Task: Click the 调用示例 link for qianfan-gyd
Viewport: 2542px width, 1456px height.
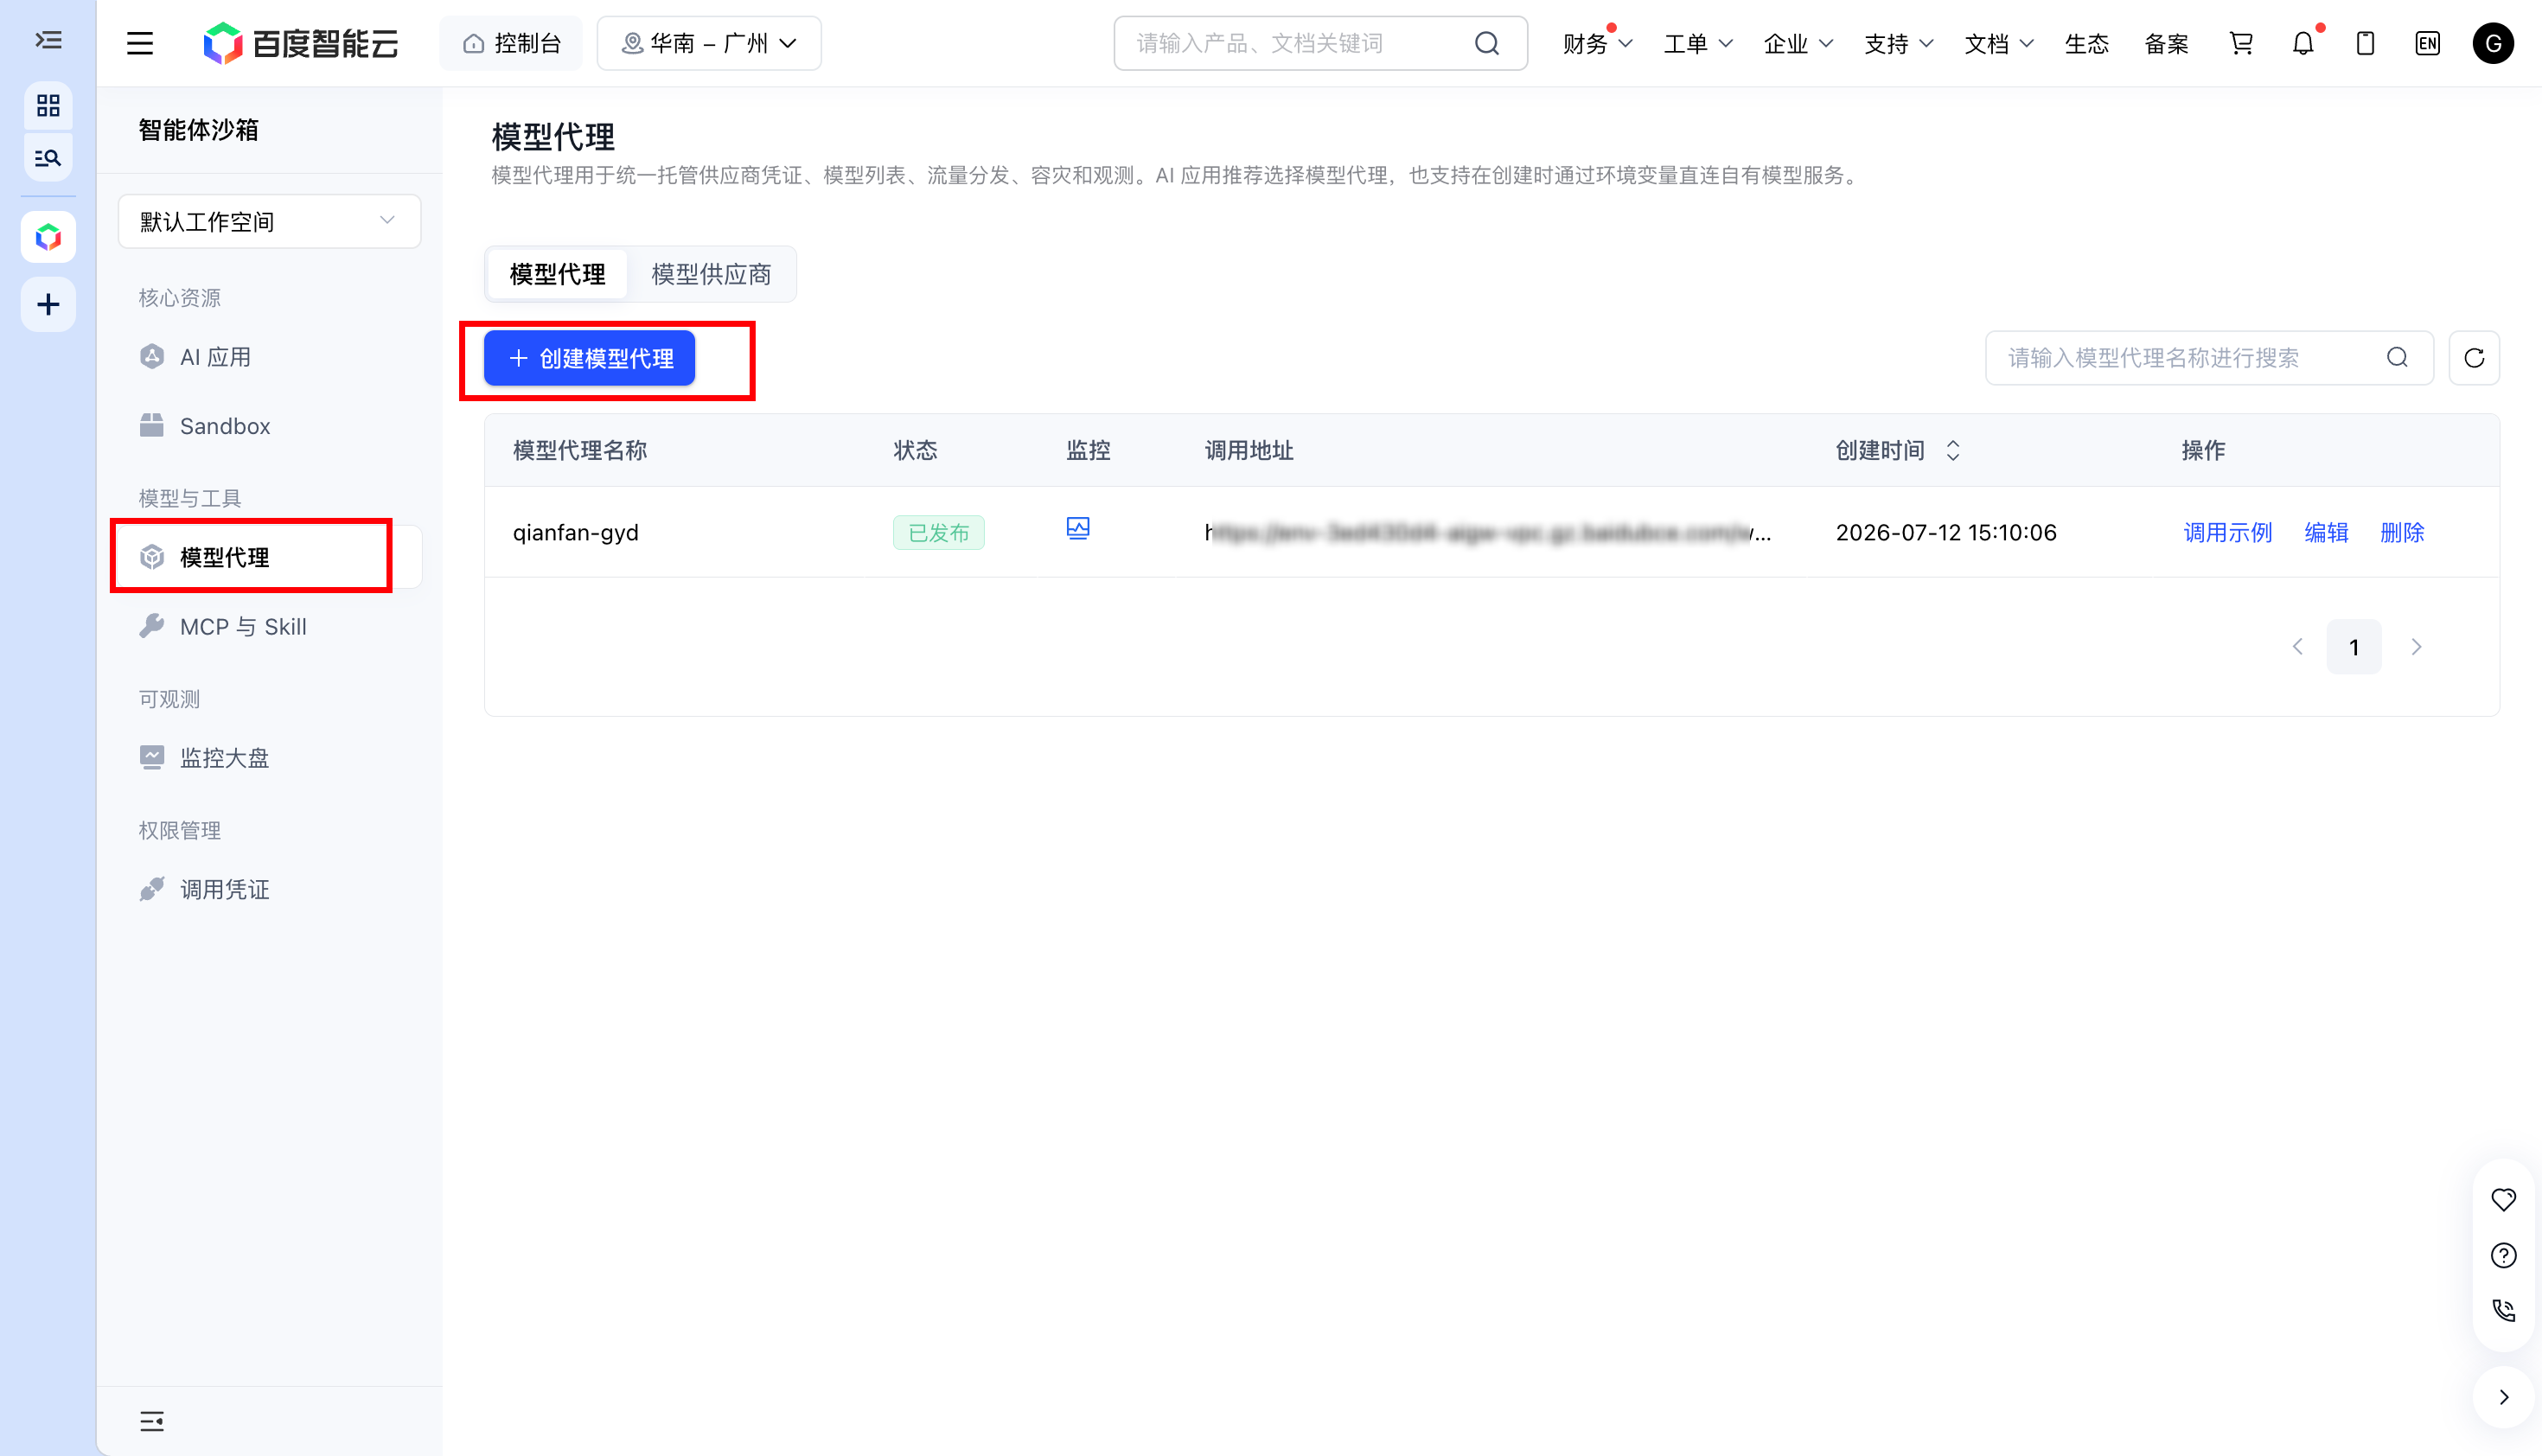Action: (2227, 533)
